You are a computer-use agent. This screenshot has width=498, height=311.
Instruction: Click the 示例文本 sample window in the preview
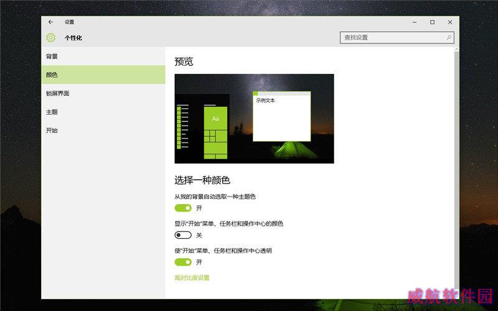click(x=282, y=116)
